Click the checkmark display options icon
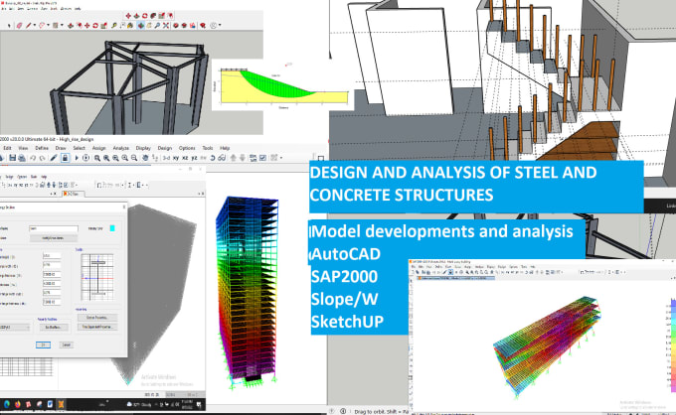The width and height of the screenshot is (676, 415). click(262, 158)
